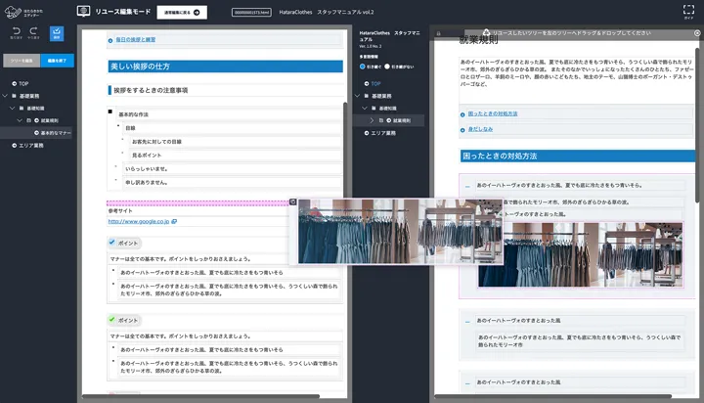
Task: Click the reuse edit mode monitor icon
Action: [83, 13]
